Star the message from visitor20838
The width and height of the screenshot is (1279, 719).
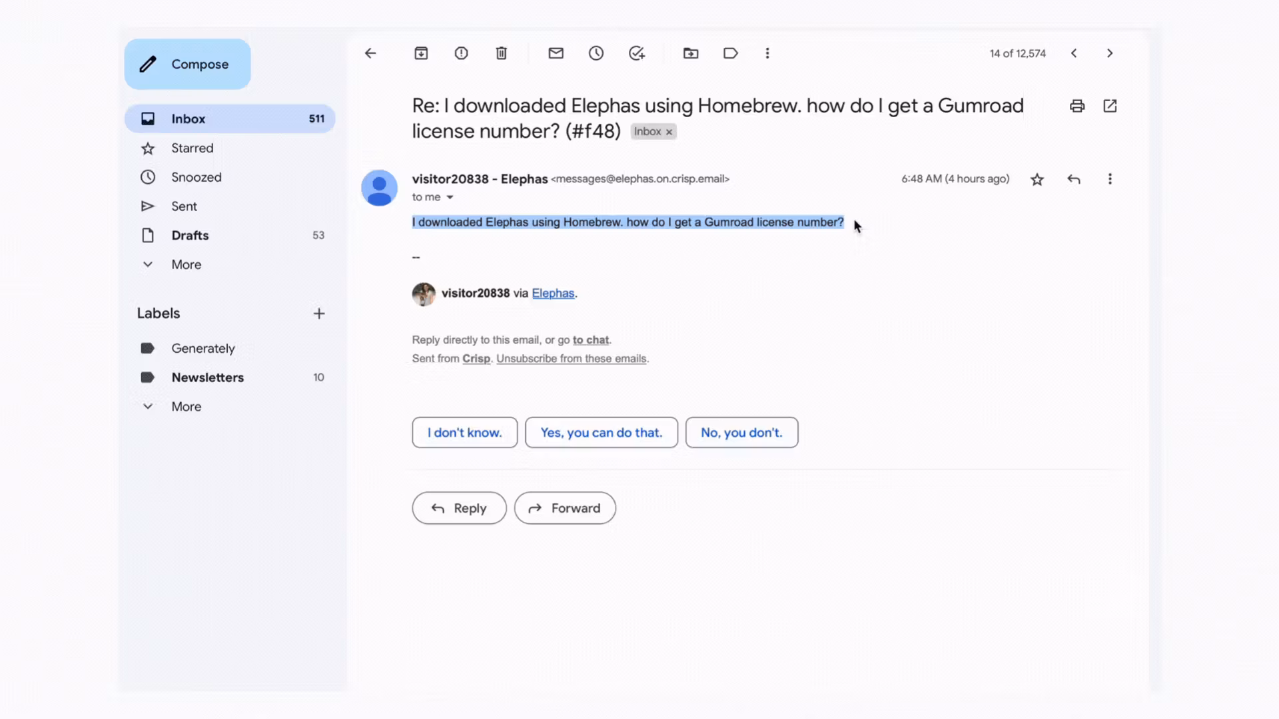pyautogui.click(x=1037, y=179)
